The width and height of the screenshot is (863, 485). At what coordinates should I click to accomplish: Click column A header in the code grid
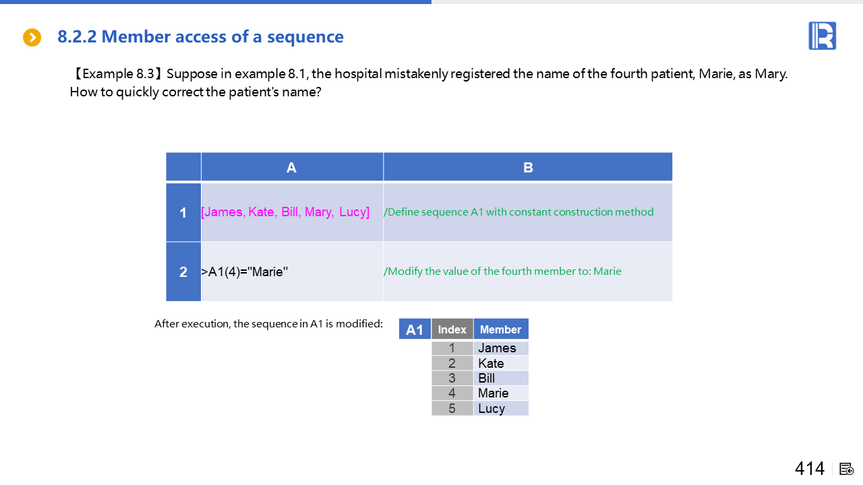[291, 167]
